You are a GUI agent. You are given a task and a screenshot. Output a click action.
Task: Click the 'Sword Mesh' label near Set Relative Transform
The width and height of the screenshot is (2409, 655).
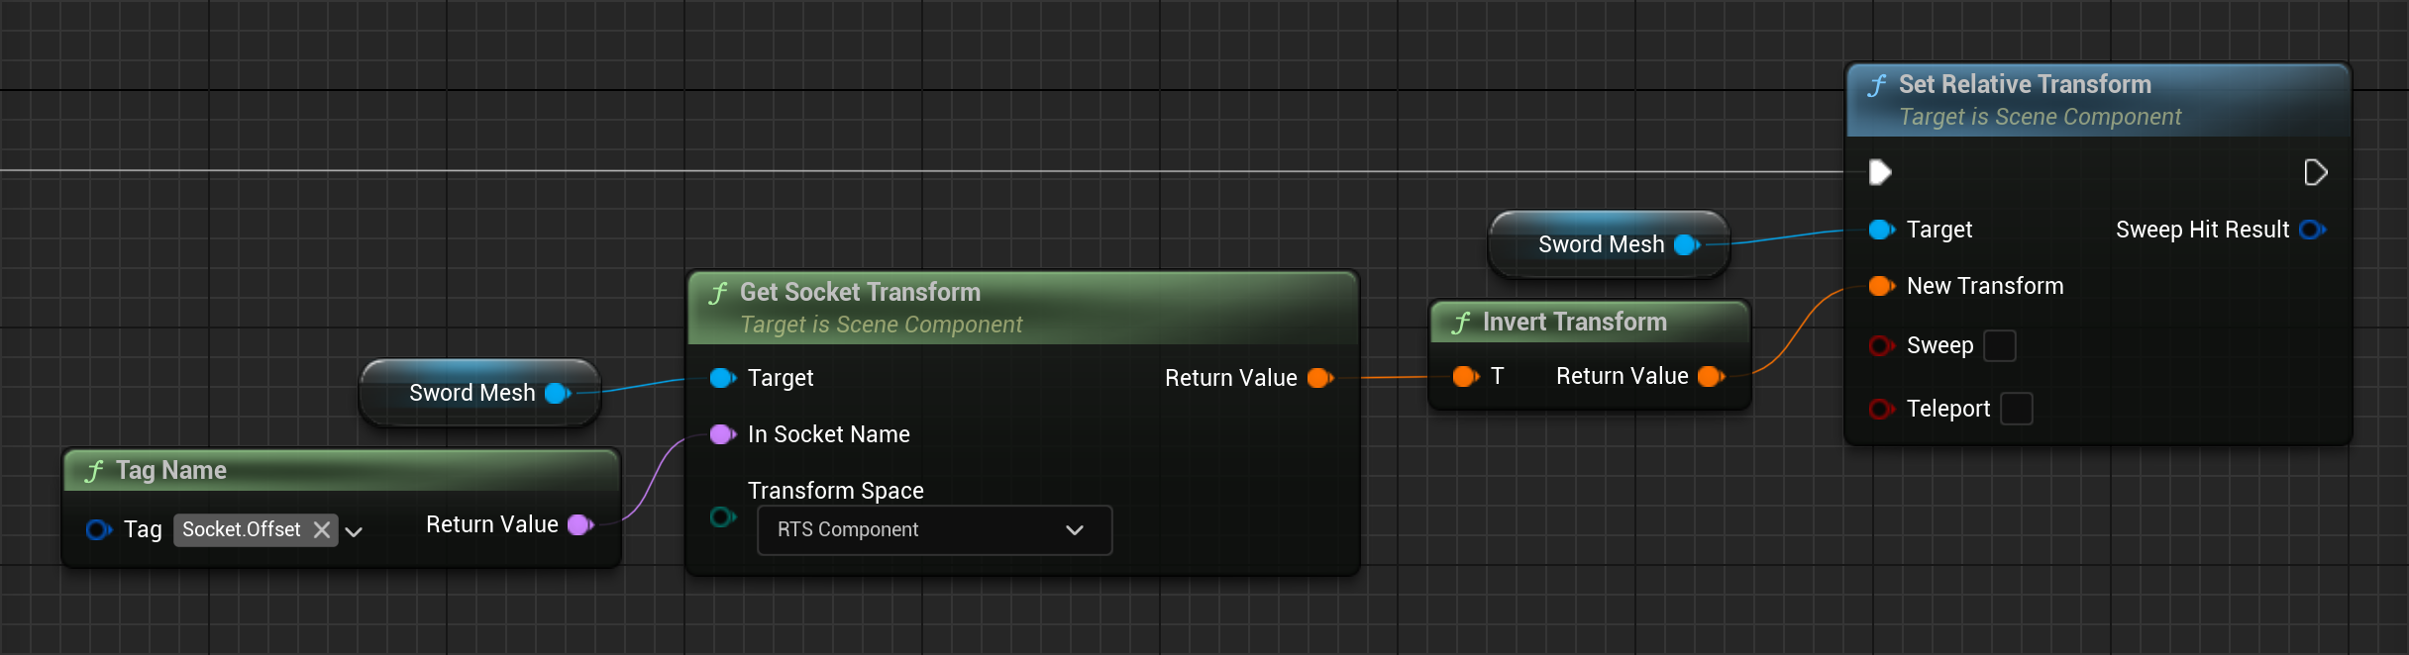1601,244
